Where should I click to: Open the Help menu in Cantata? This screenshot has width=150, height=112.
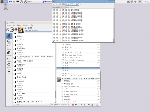[x=31, y=25]
